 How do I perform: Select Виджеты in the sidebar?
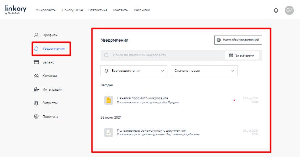point(50,103)
